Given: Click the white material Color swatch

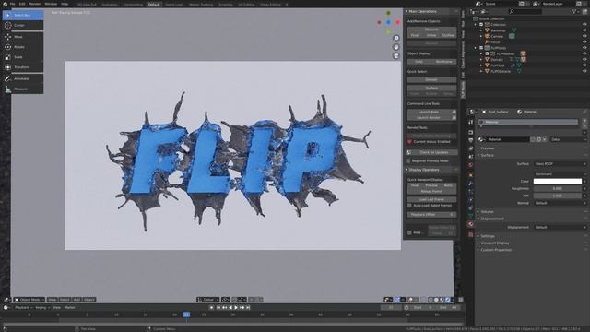Looking at the screenshot, I should coord(558,182).
